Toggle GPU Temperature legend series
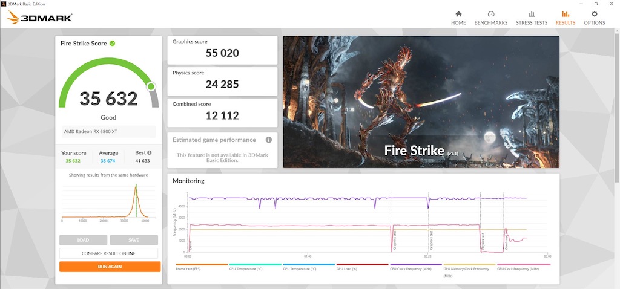Image resolution: width=620 pixels, height=289 pixels. click(x=309, y=267)
